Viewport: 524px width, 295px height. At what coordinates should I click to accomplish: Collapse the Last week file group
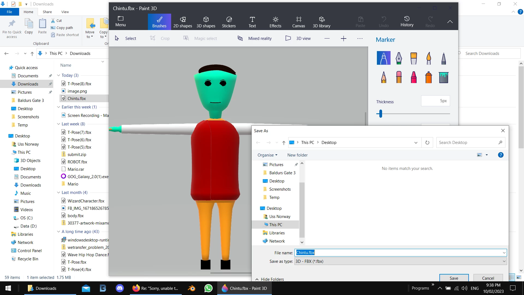tap(58, 124)
